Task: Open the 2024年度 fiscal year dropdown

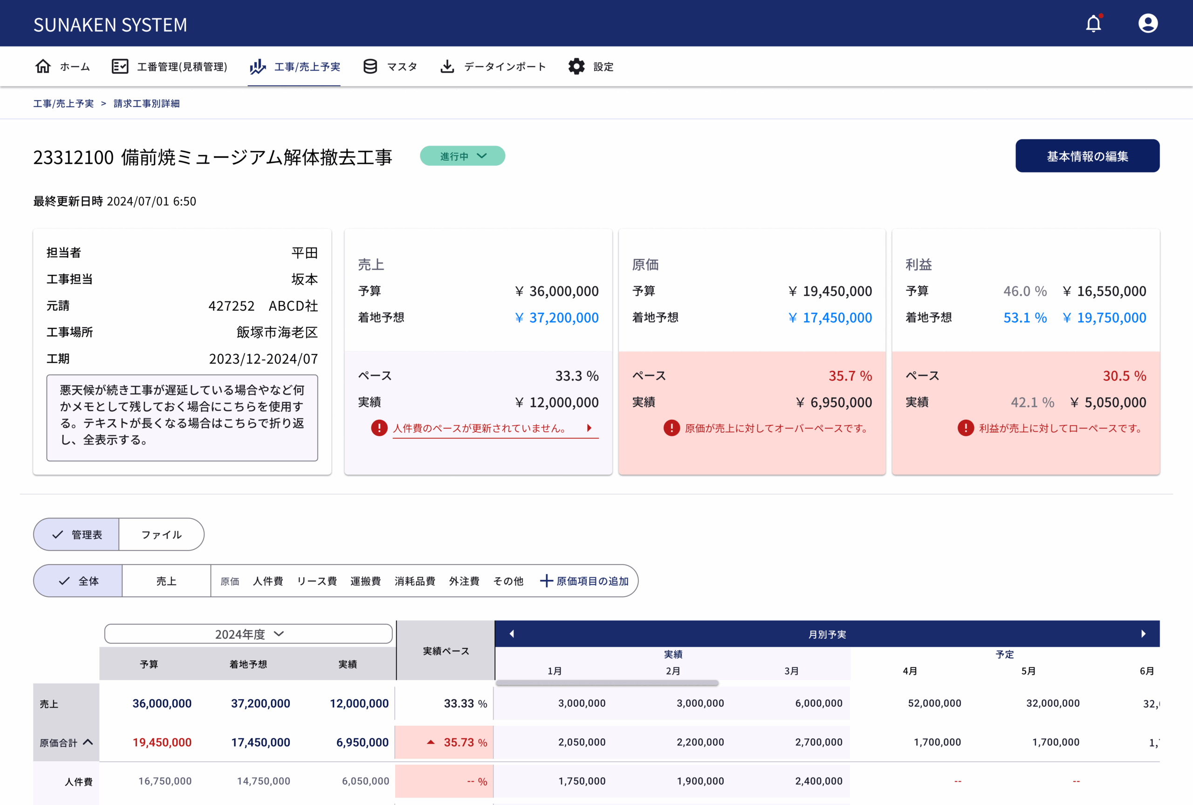Action: 248,634
